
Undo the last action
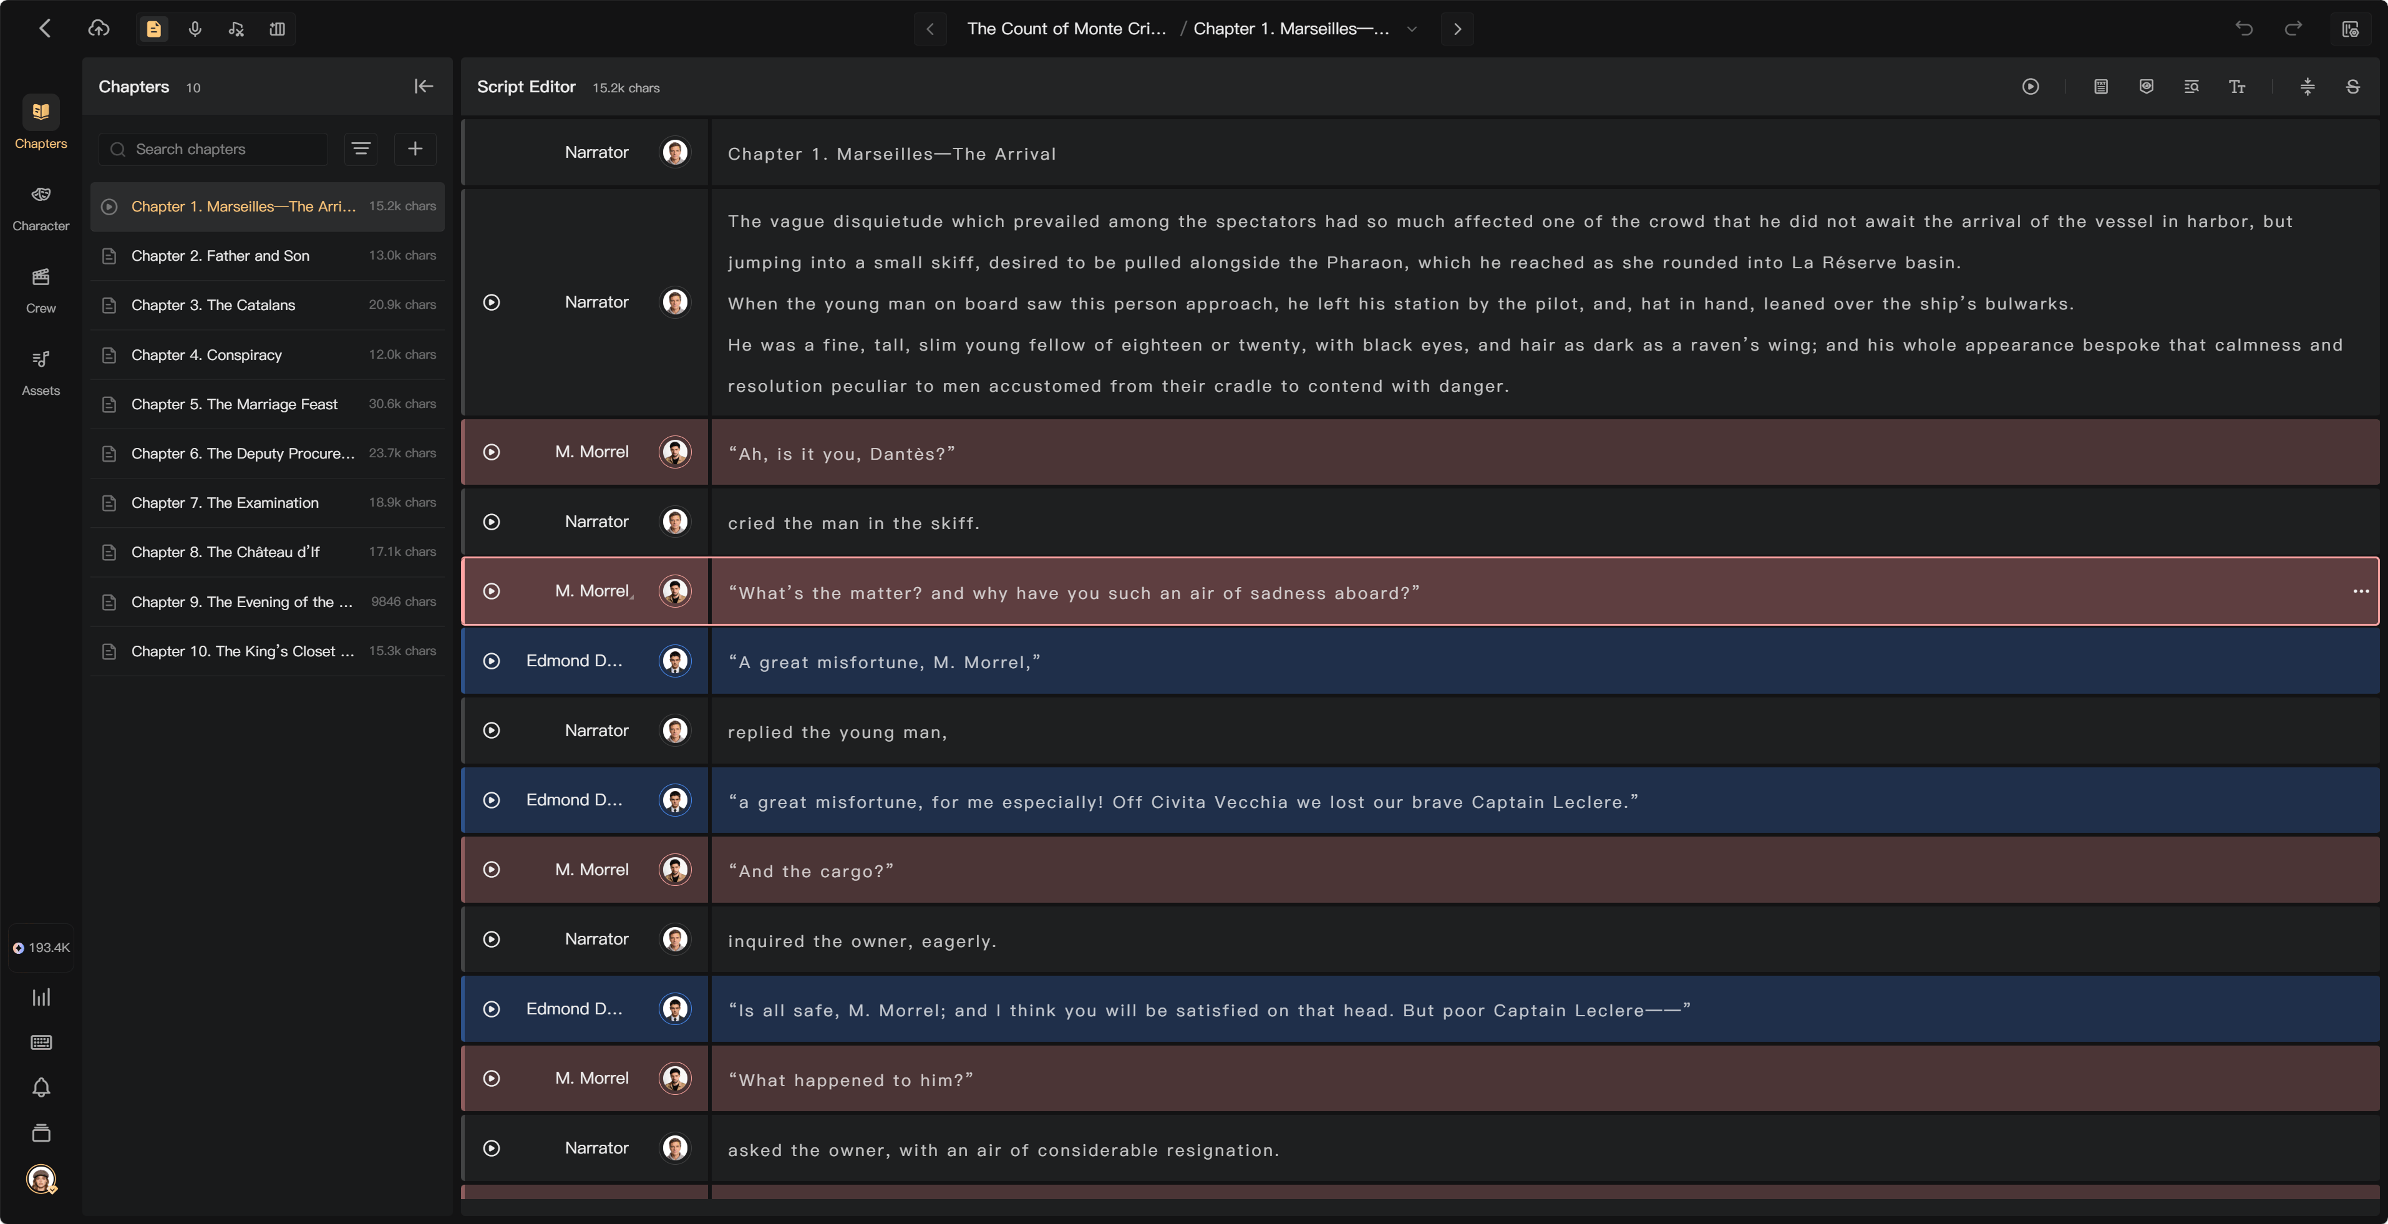coord(2243,29)
